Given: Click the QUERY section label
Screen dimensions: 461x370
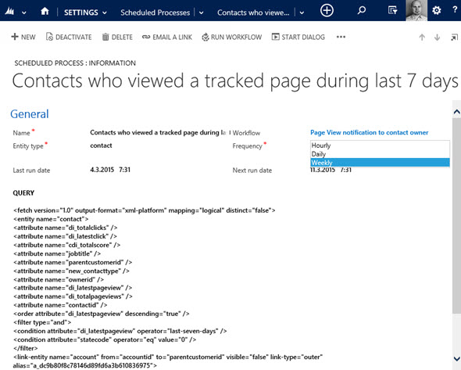Looking at the screenshot, I should pos(23,193).
